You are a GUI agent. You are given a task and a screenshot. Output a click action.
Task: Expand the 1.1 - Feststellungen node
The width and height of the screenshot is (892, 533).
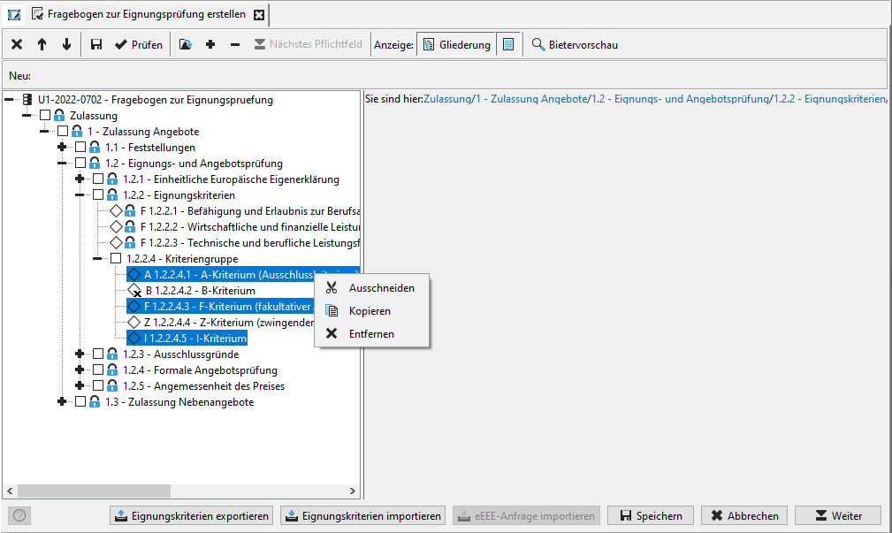click(62, 148)
